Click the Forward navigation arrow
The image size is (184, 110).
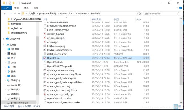coord(10,14)
